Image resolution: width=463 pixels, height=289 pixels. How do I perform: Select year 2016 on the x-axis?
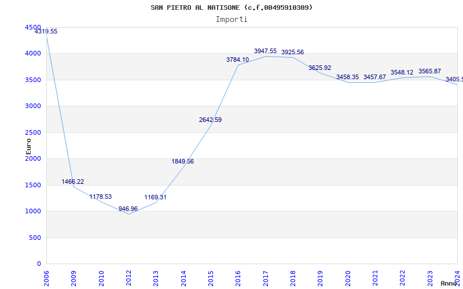[238, 279]
